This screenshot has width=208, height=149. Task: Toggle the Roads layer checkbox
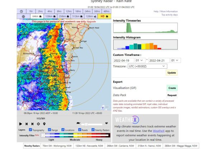(80, 130)
